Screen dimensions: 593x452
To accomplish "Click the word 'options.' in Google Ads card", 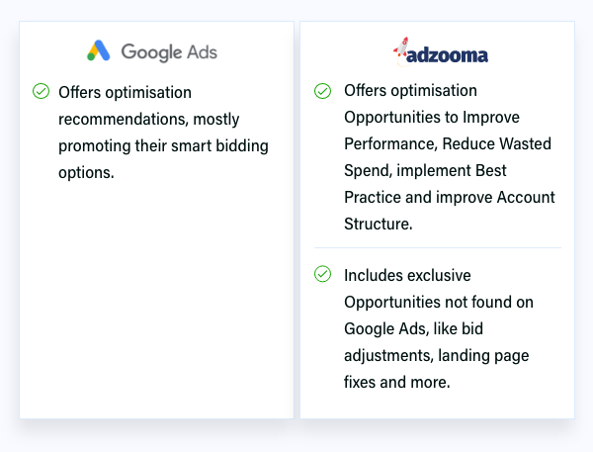I will pos(86,173).
